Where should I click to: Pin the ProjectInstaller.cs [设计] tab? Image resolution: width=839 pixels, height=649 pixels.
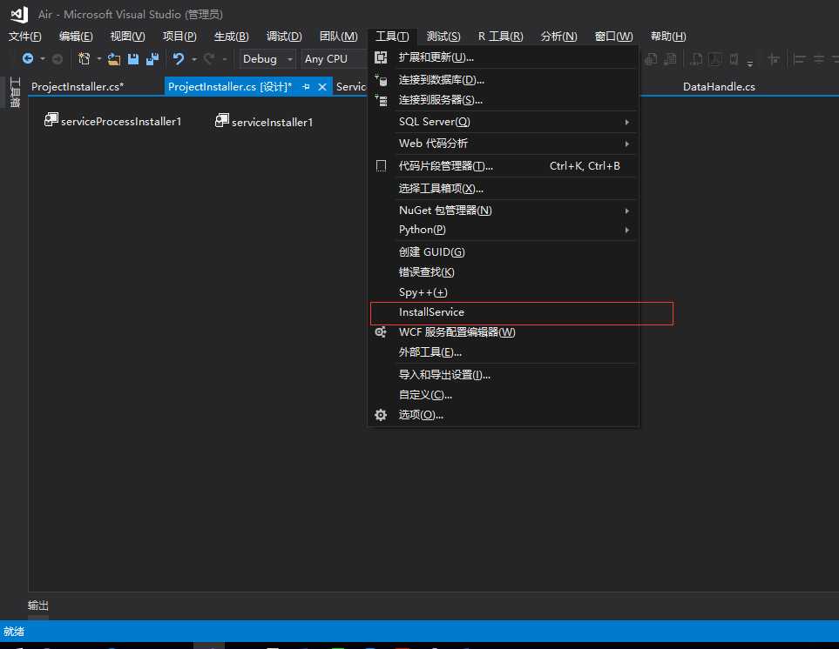click(306, 86)
